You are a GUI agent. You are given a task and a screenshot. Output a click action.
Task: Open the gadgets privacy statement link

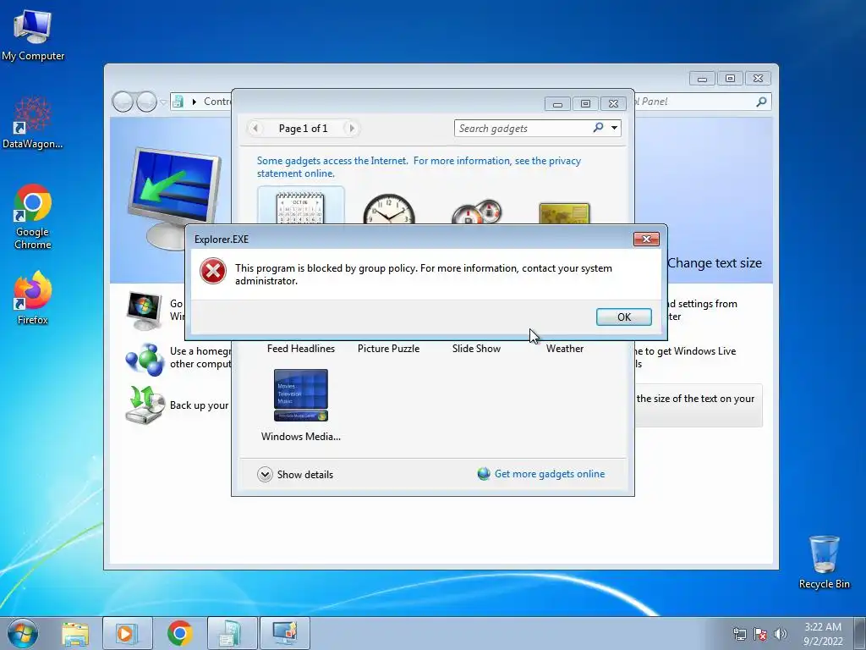419,167
